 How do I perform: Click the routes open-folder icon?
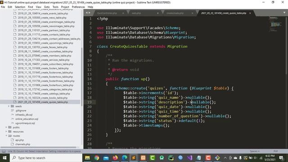[10, 136]
